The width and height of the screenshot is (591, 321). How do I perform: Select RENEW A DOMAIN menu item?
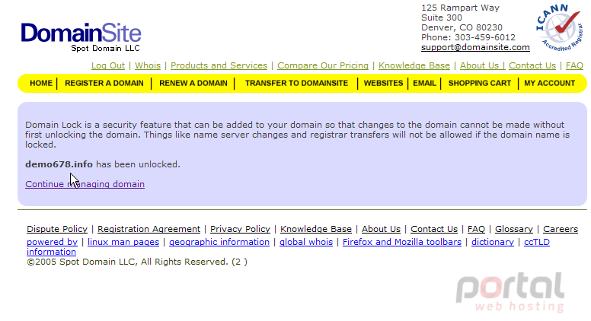pos(193,83)
